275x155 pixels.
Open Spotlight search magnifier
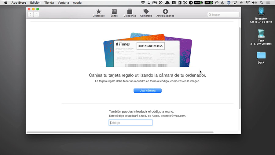tap(262, 3)
